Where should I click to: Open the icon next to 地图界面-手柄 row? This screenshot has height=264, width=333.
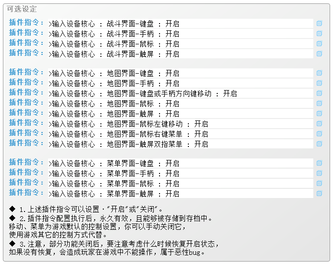(319, 83)
